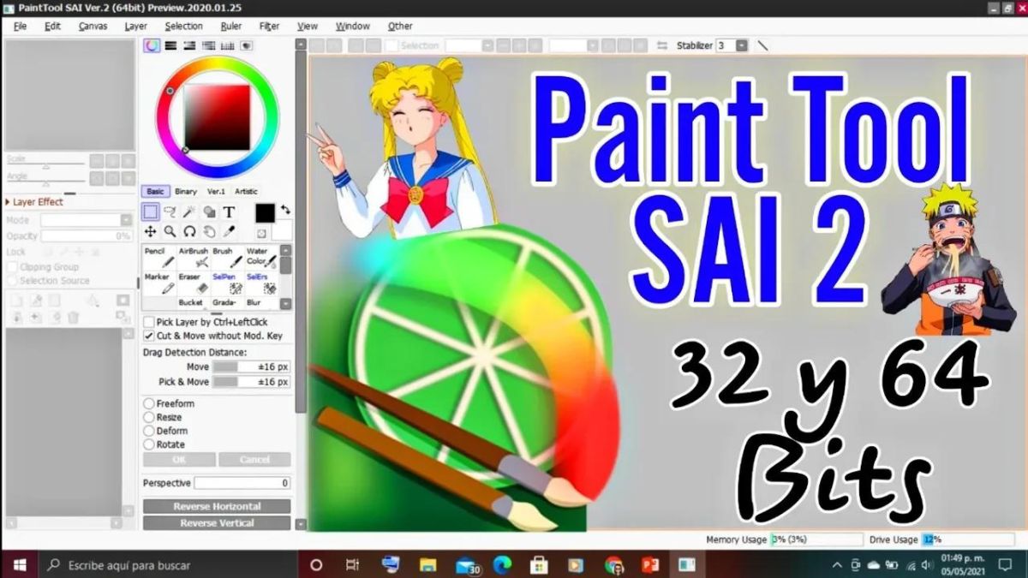Open the Ruler menu
The image size is (1028, 578).
tap(230, 26)
